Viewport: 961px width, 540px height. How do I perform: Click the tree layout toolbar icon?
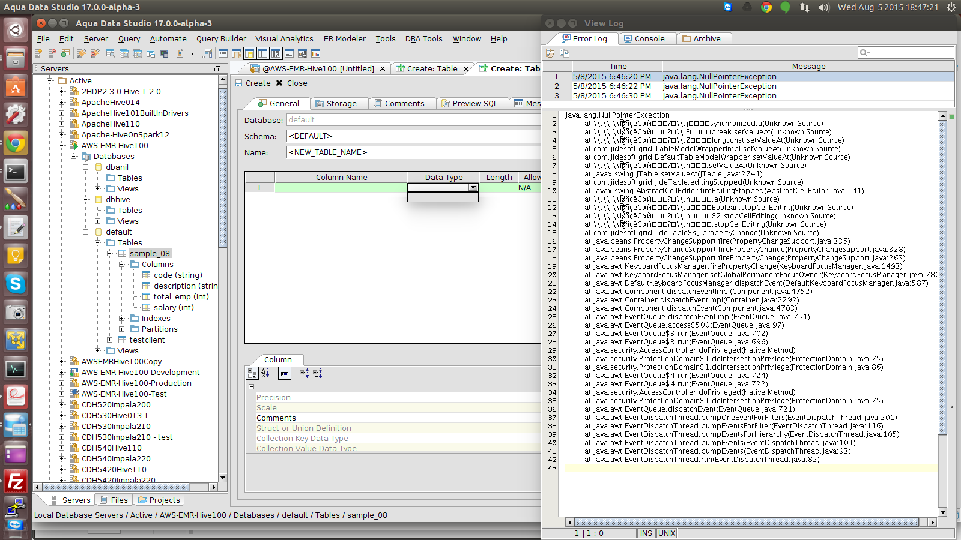tap(302, 53)
